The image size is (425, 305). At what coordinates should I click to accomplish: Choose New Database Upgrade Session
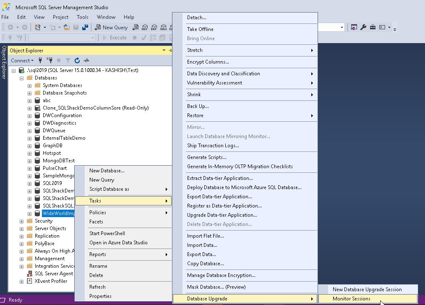tap(368, 290)
